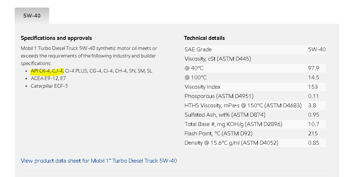Click the @ 100°C row label
Image resolution: width=361 pixels, height=177 pixels.
point(196,78)
